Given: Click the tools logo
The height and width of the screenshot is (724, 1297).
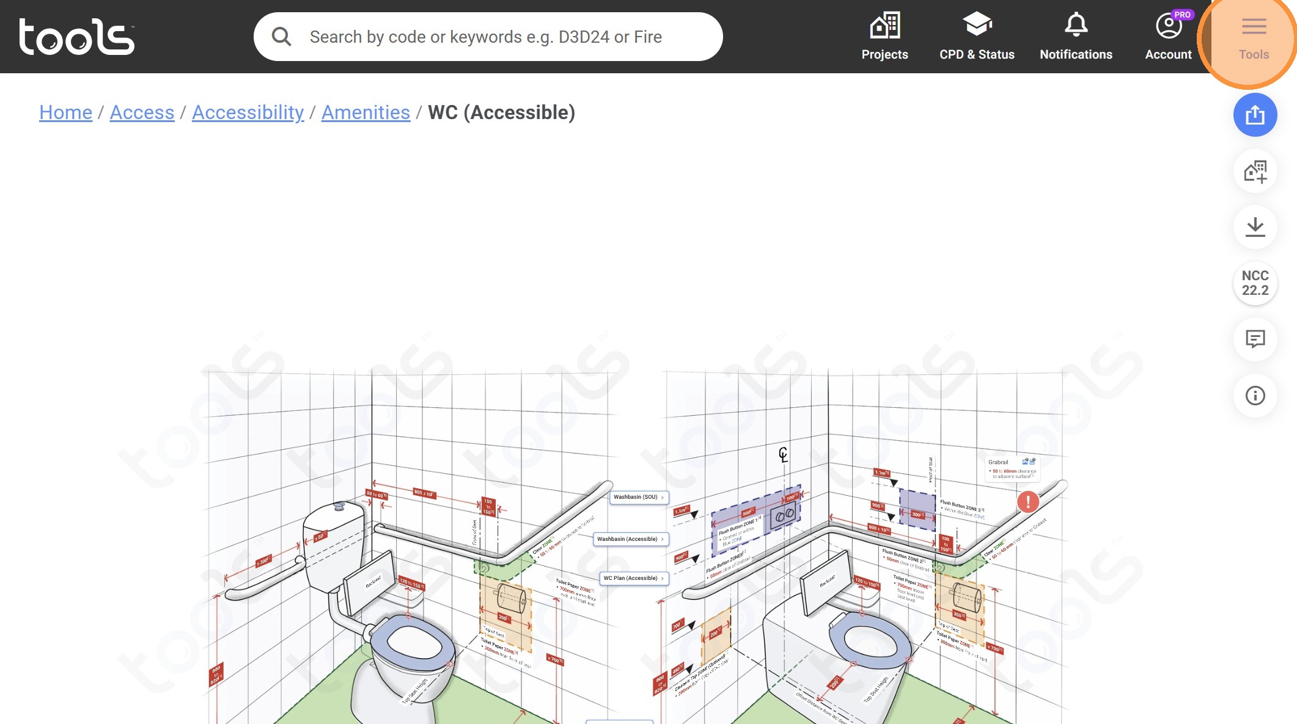Looking at the screenshot, I should [x=76, y=37].
